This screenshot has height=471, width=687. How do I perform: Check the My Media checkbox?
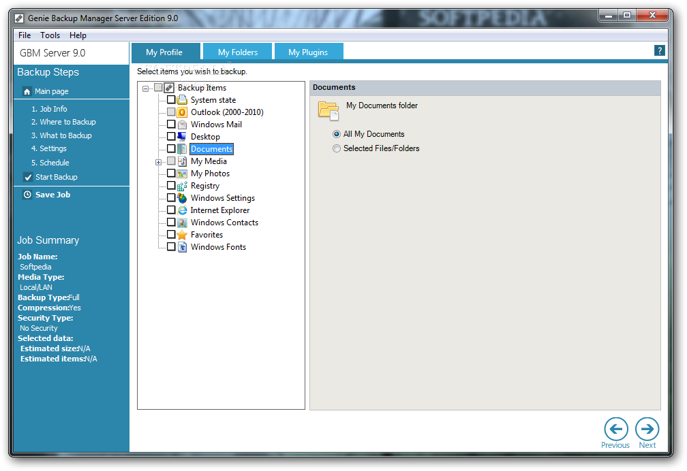coord(171,161)
